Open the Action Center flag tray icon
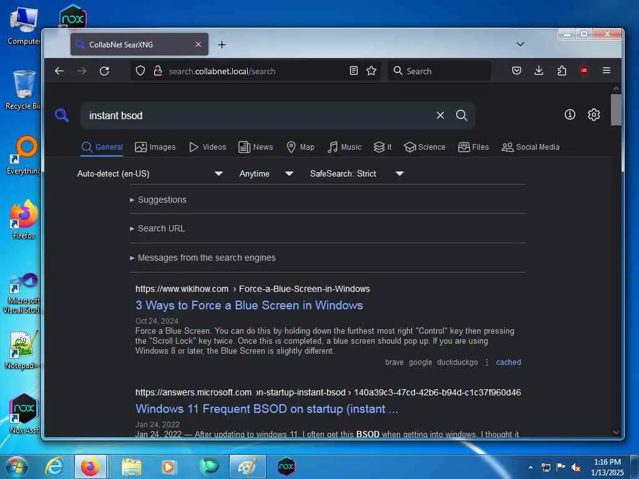The image size is (639, 479). coord(561,467)
